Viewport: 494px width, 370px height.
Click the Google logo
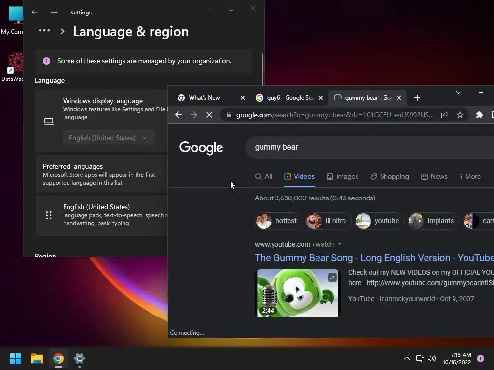(x=201, y=147)
